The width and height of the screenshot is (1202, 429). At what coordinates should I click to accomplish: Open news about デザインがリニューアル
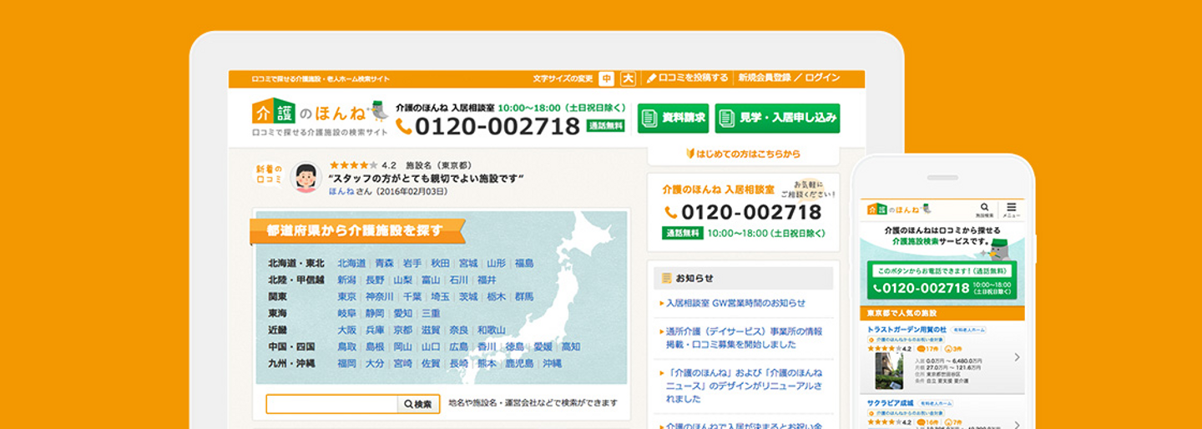click(745, 386)
